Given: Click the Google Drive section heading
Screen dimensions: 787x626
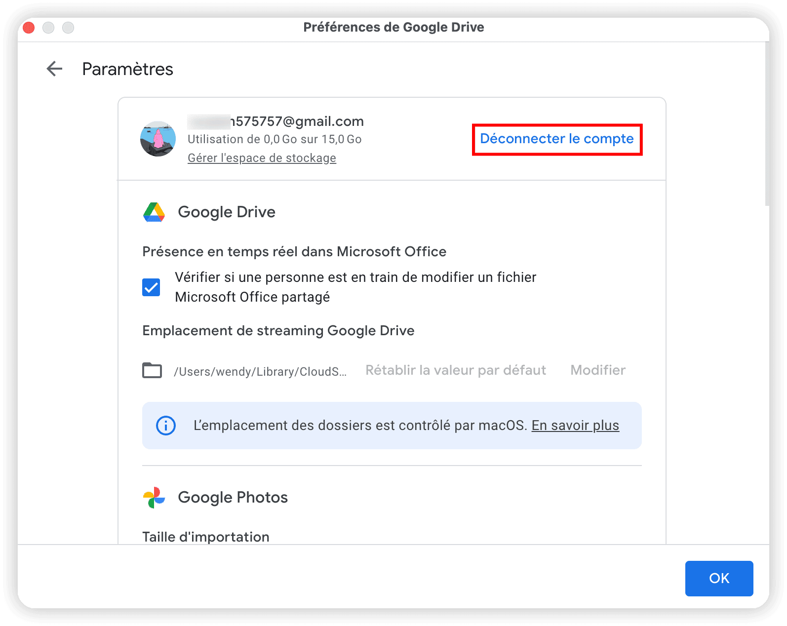Looking at the screenshot, I should (227, 212).
